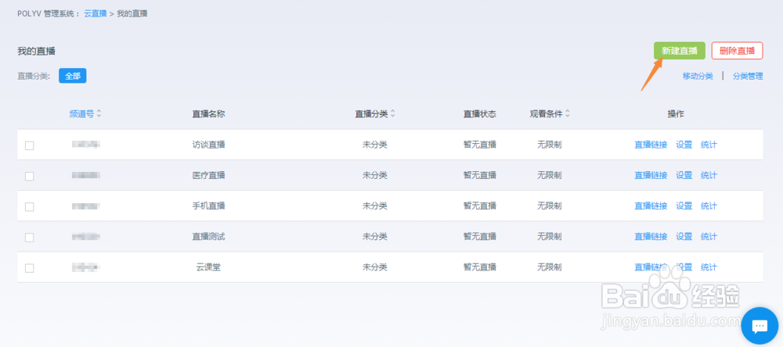The height and width of the screenshot is (347, 783).
Task: Open 设置 for 医疗直播
Action: coord(684,175)
